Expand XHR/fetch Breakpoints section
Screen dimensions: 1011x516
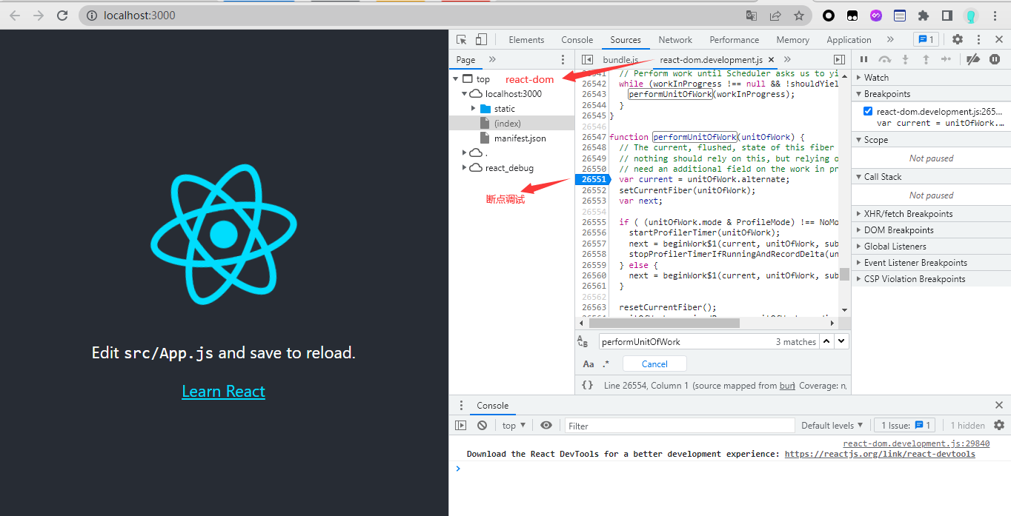(x=931, y=214)
